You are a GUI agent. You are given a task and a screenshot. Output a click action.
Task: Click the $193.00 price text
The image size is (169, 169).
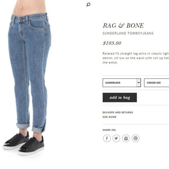[x=112, y=43]
